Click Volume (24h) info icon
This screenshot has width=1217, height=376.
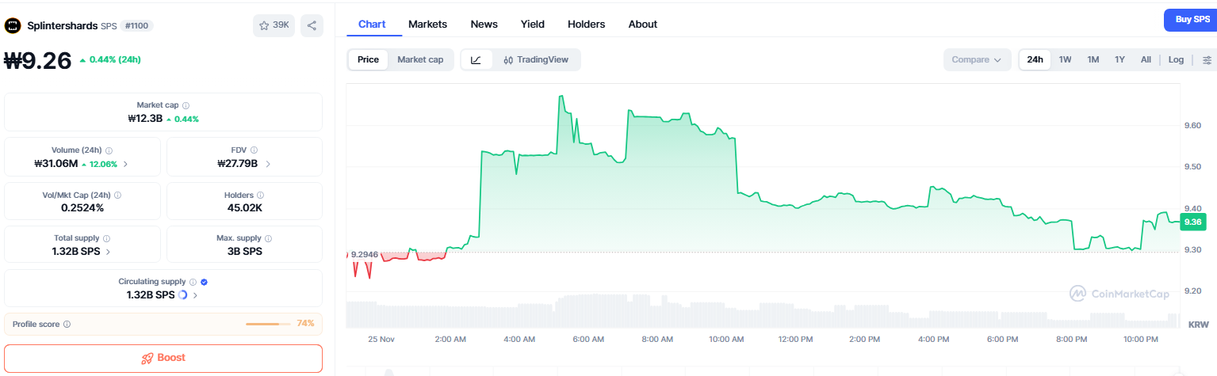109,150
